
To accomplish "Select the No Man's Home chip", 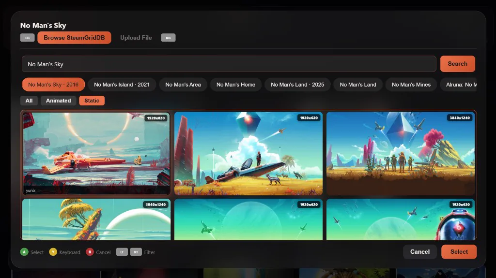I will point(236,85).
